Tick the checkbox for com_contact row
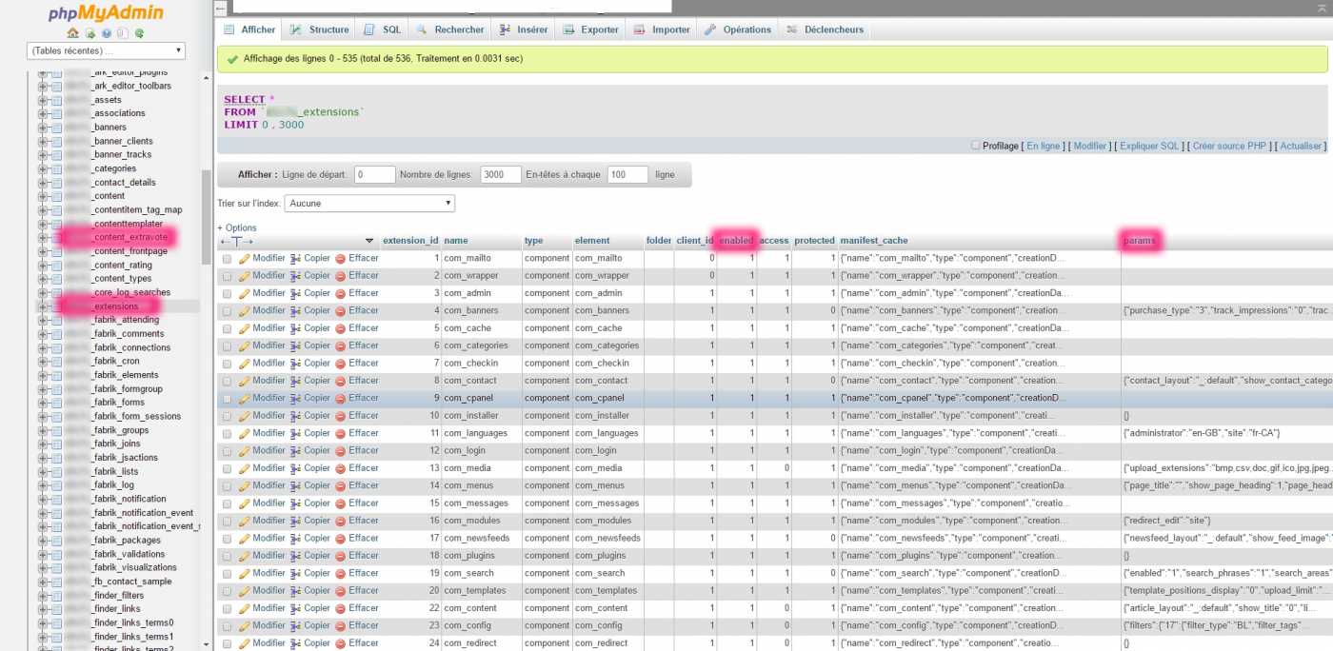Image resolution: width=1333 pixels, height=651 pixels. point(227,381)
